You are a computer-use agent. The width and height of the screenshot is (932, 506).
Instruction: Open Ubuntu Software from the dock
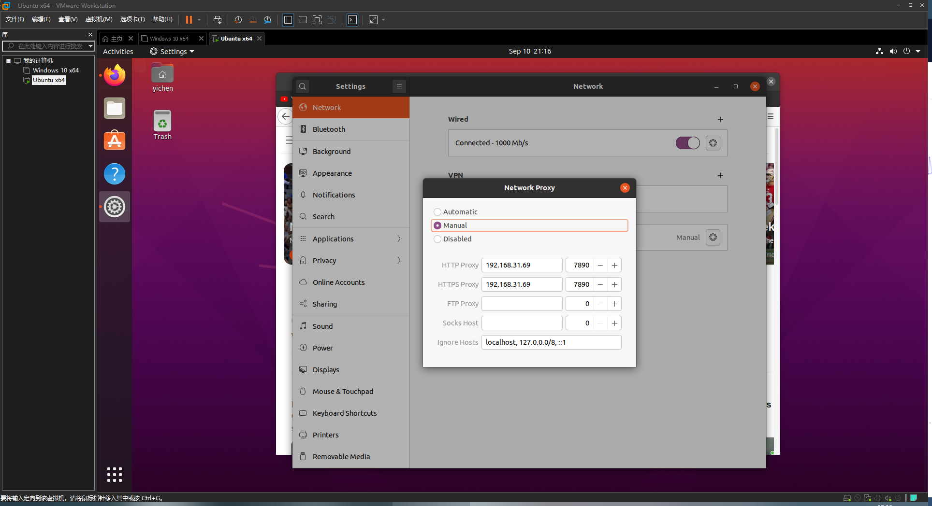[114, 141]
